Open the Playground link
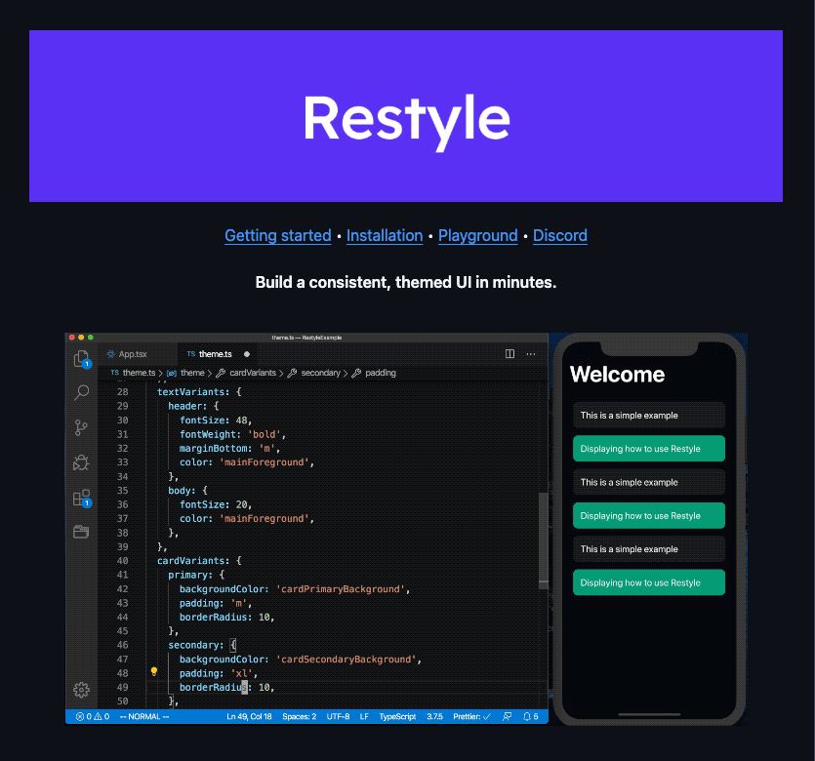The width and height of the screenshot is (815, 761). (477, 235)
